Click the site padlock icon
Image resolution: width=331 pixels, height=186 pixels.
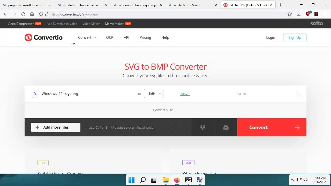point(47,14)
